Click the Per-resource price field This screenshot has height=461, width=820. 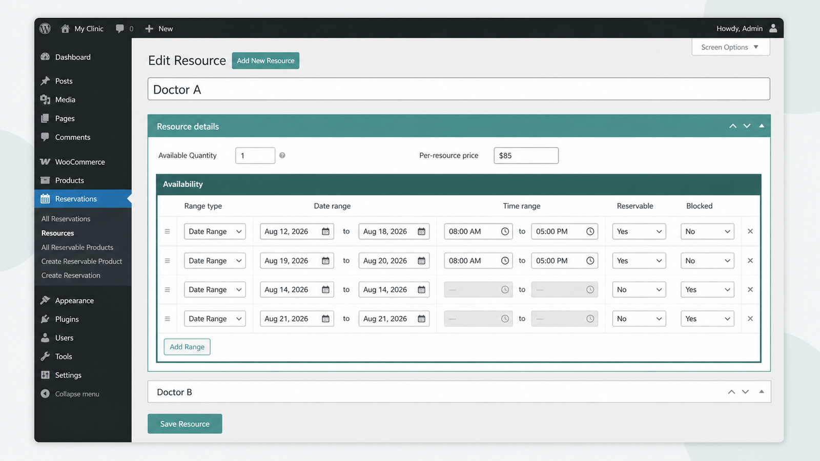[x=526, y=155]
